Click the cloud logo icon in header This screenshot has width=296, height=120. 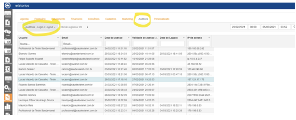coord(8,6)
